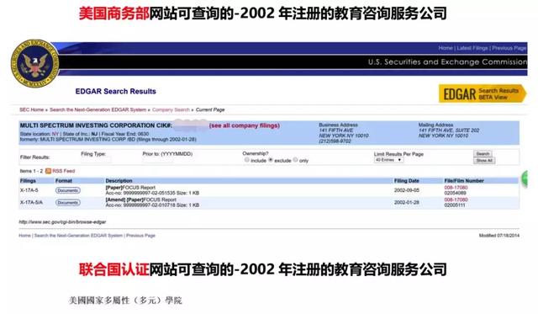Click SEC Home breadcrumb link

click(32, 109)
